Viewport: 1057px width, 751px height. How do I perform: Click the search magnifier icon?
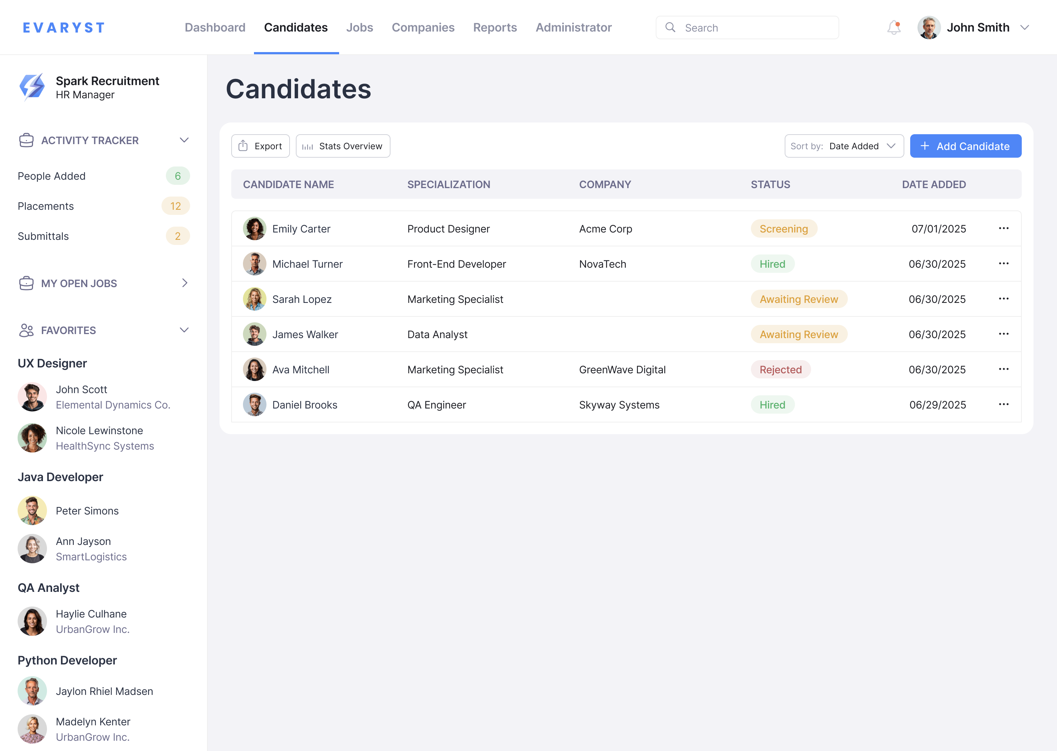671,27
